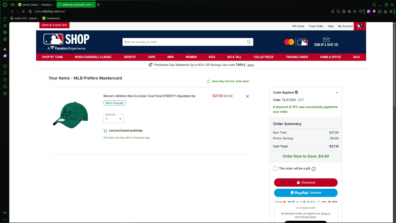396x223 pixels.
Task: Open the red shield U extension
Action: coord(374,11)
